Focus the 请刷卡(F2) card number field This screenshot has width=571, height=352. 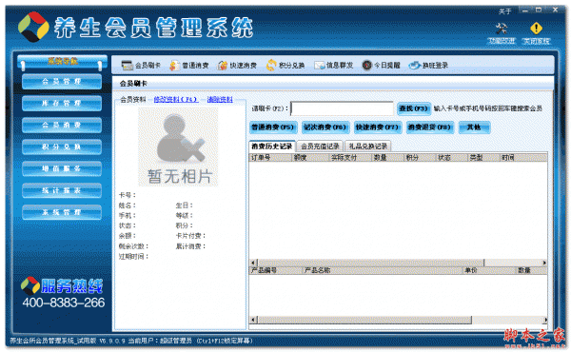pos(343,108)
